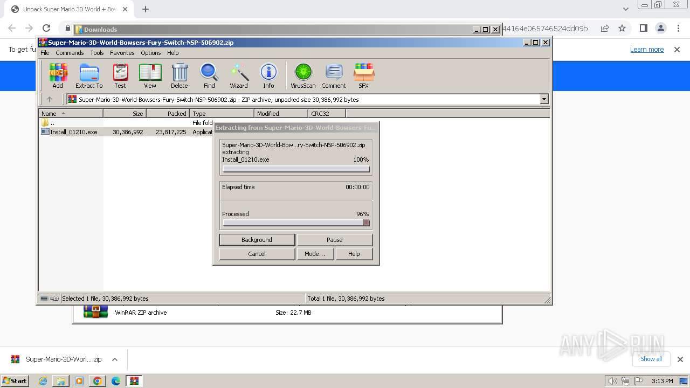Go up one folder level arrow

[x=50, y=99]
